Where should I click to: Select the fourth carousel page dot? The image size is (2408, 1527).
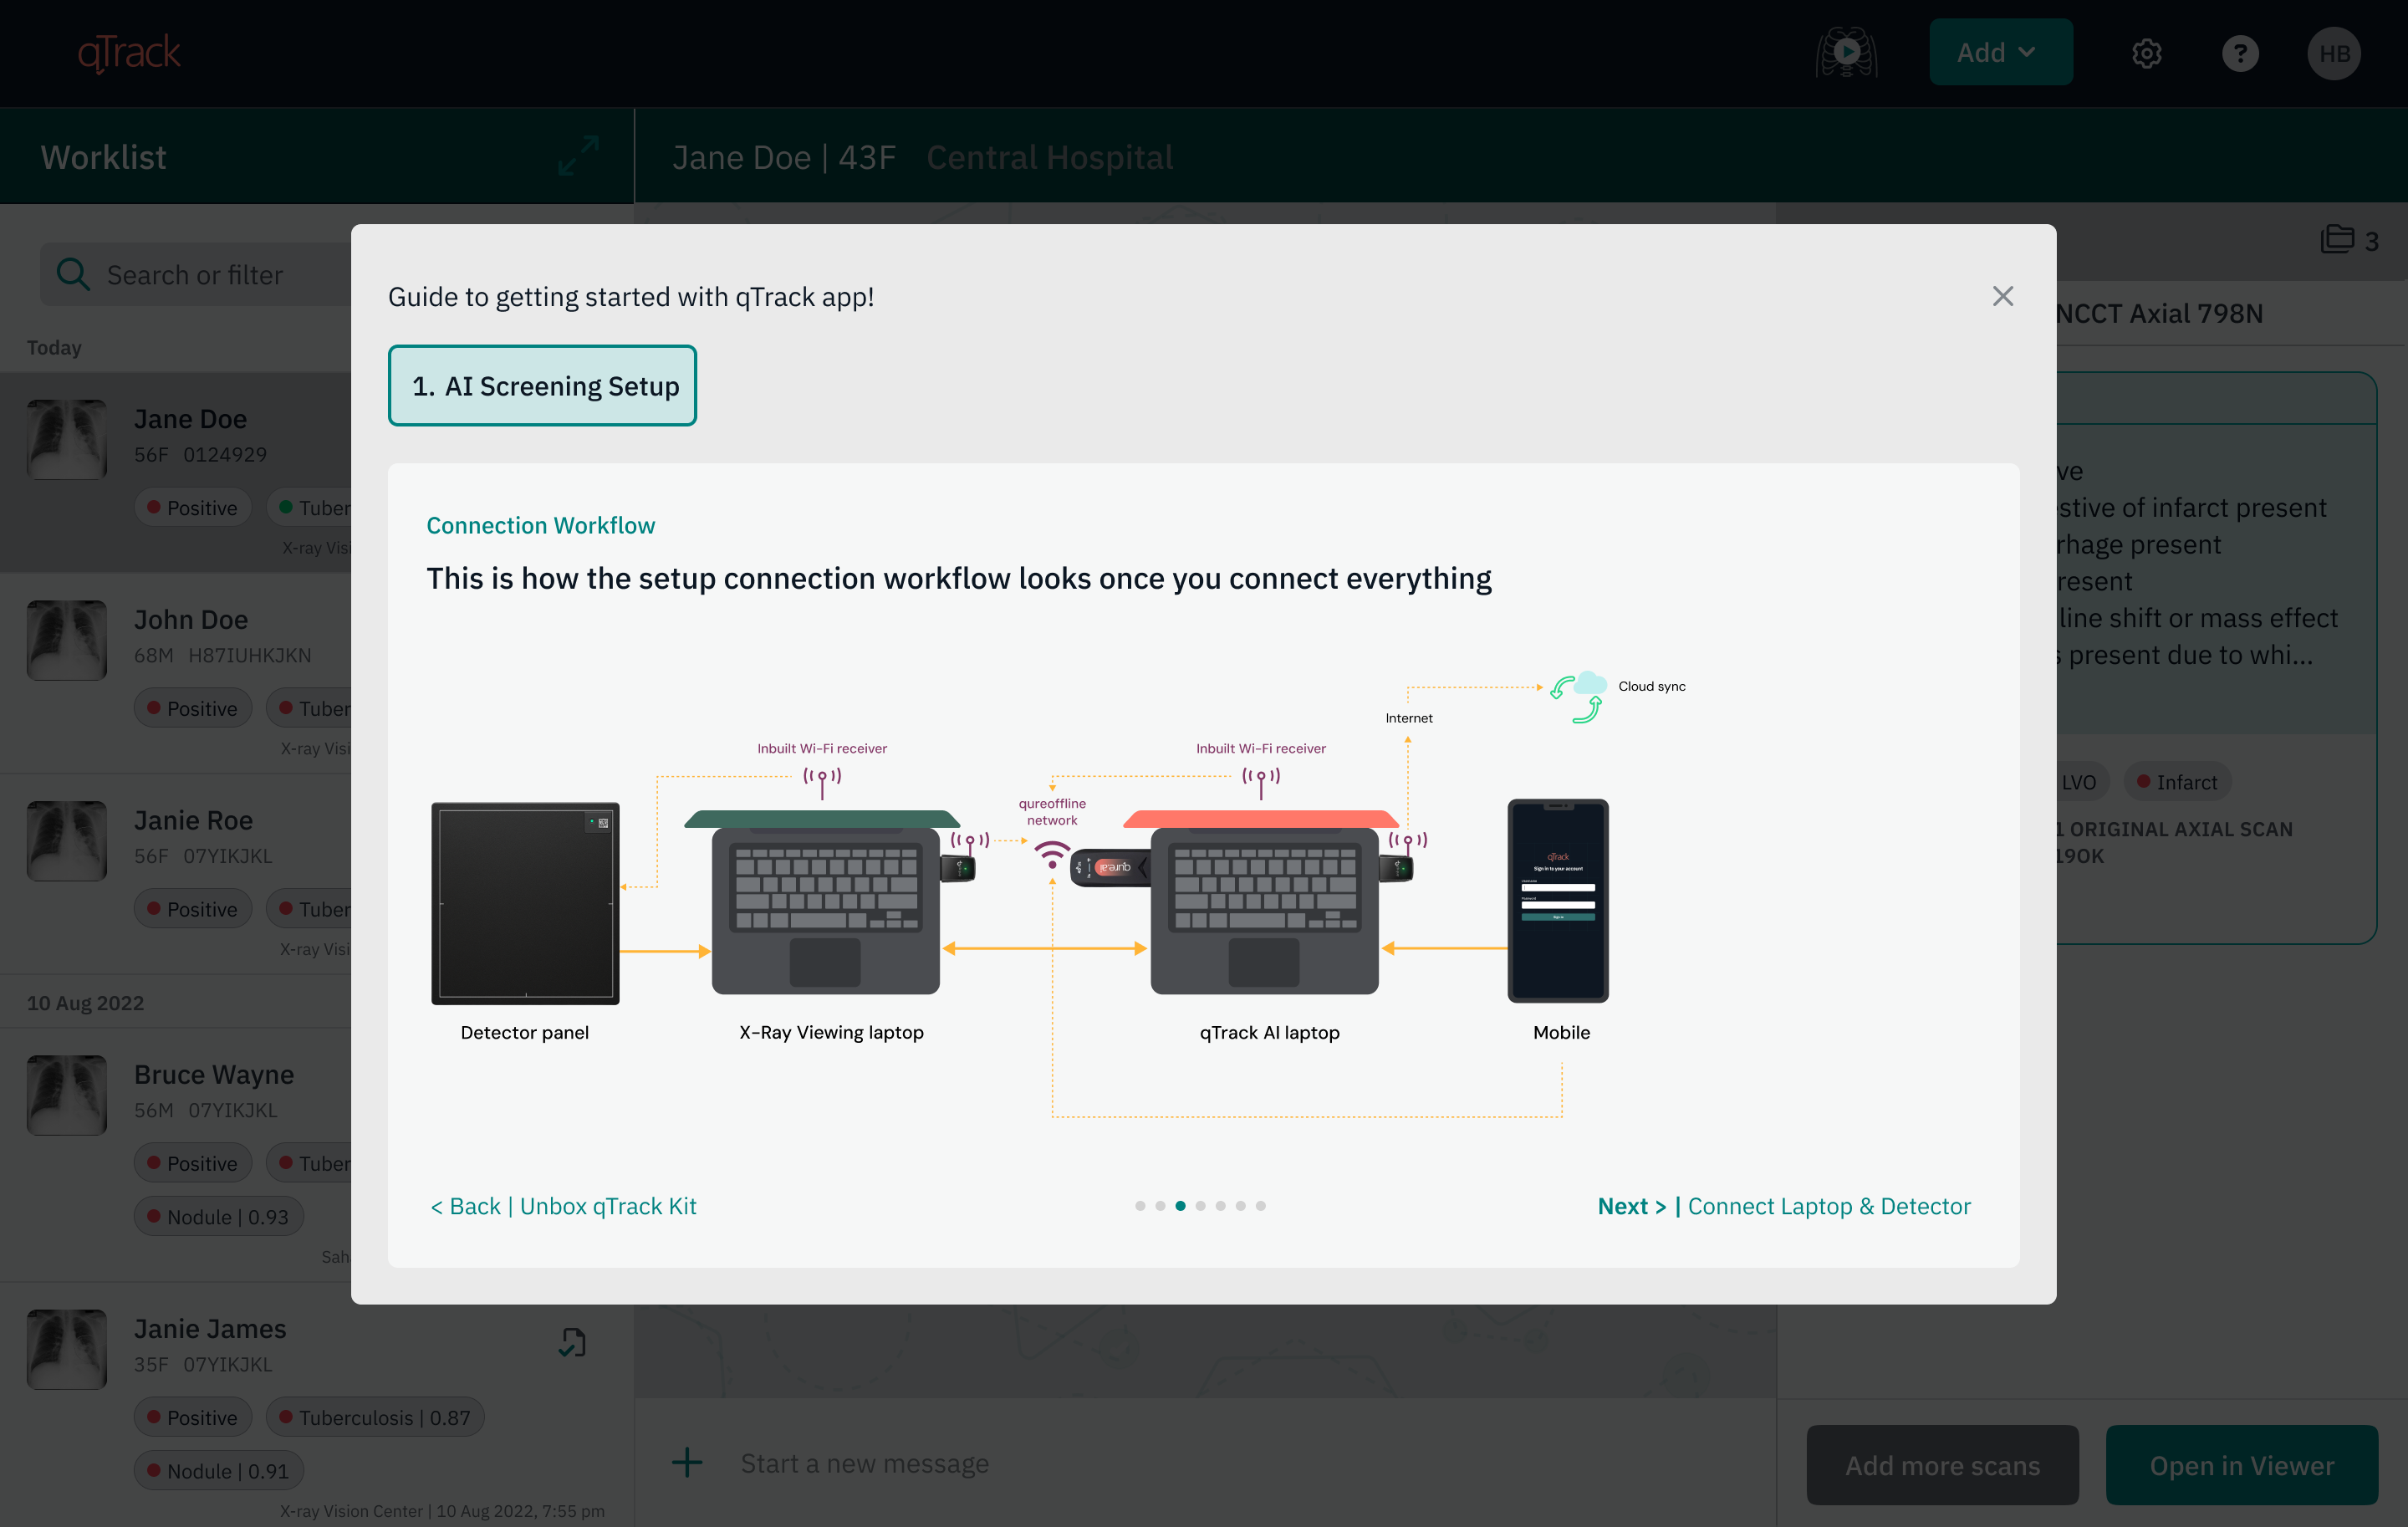pyautogui.click(x=1200, y=1206)
